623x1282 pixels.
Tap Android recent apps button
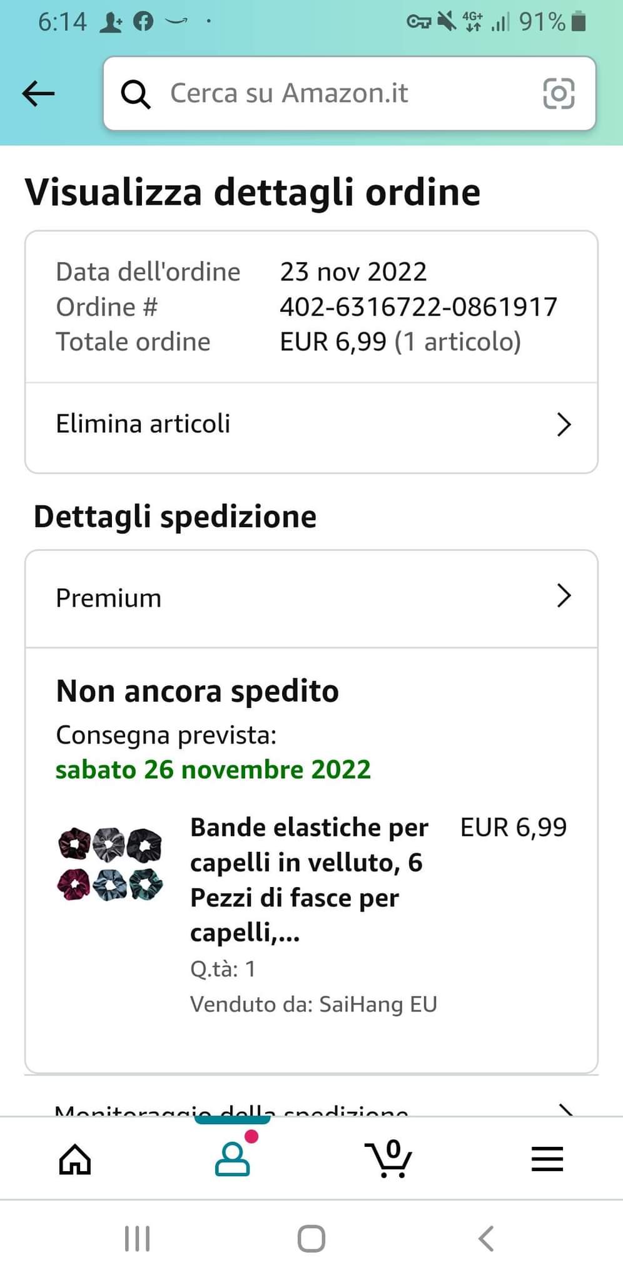(x=137, y=1238)
